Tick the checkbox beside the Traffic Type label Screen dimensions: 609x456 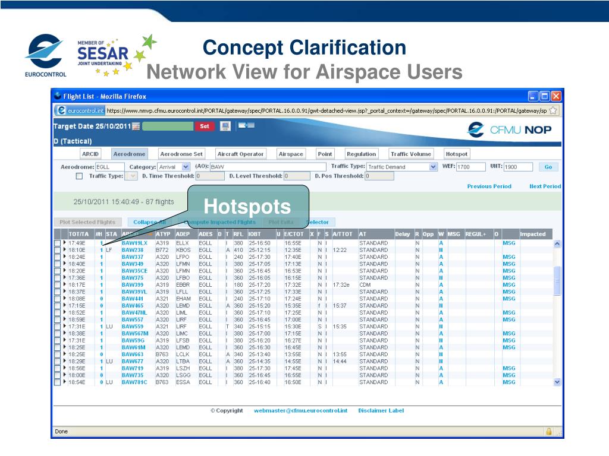[x=80, y=176]
